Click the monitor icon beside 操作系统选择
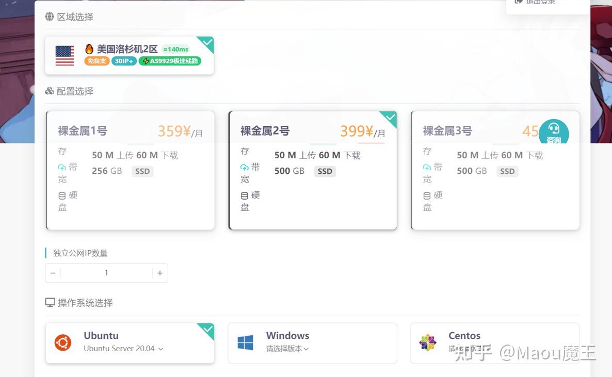 (50, 303)
